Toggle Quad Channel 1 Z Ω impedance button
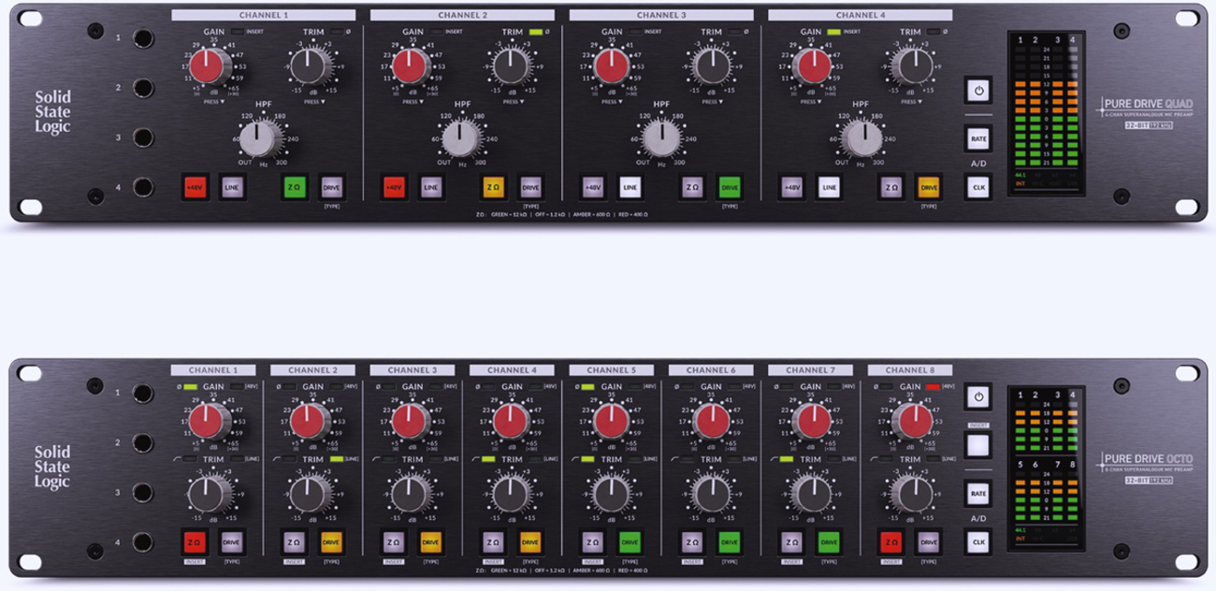This screenshot has height=591, width=1216. (295, 187)
